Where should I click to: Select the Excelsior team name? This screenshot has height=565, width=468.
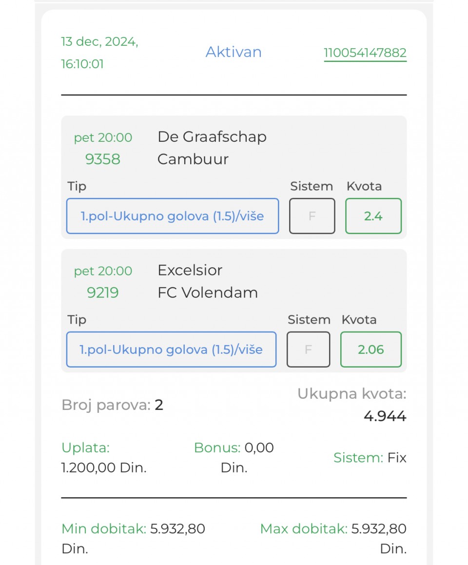coord(190,270)
